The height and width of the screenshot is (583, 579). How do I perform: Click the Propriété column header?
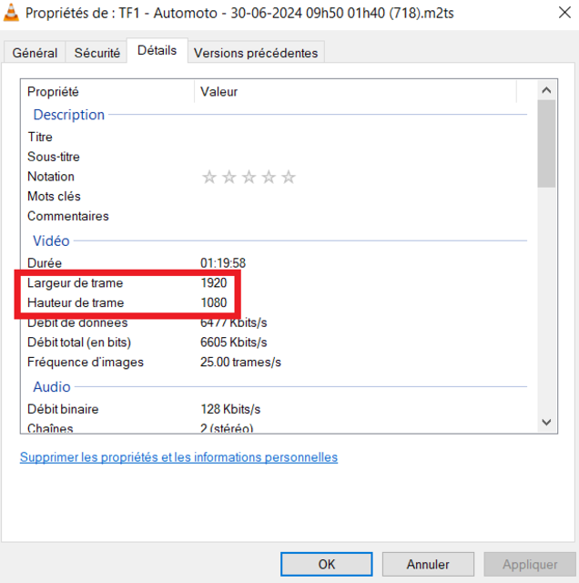click(107, 91)
